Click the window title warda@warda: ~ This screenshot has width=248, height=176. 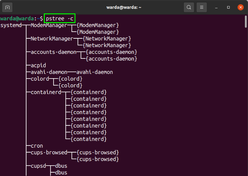coord(124,7)
